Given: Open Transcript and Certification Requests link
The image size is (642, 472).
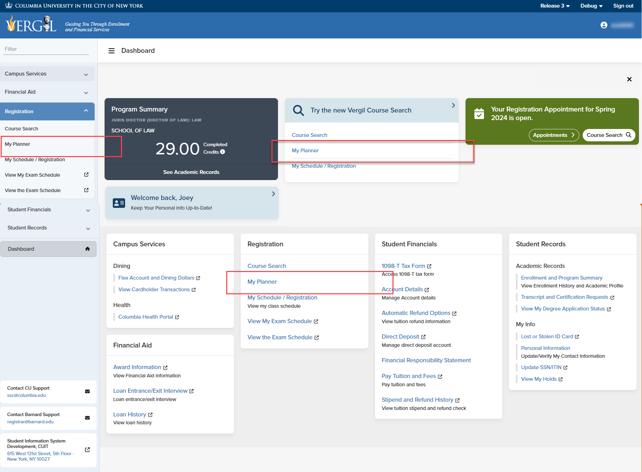Looking at the screenshot, I should click(x=565, y=297).
